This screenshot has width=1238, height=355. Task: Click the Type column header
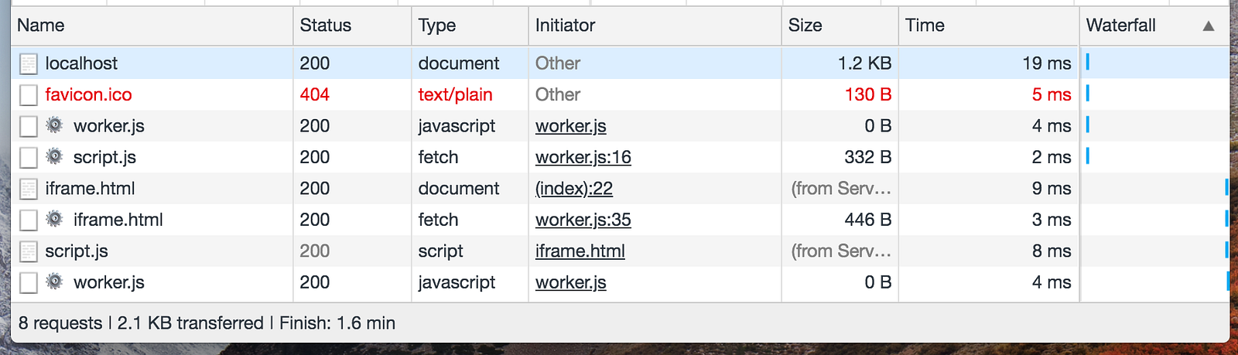[436, 26]
